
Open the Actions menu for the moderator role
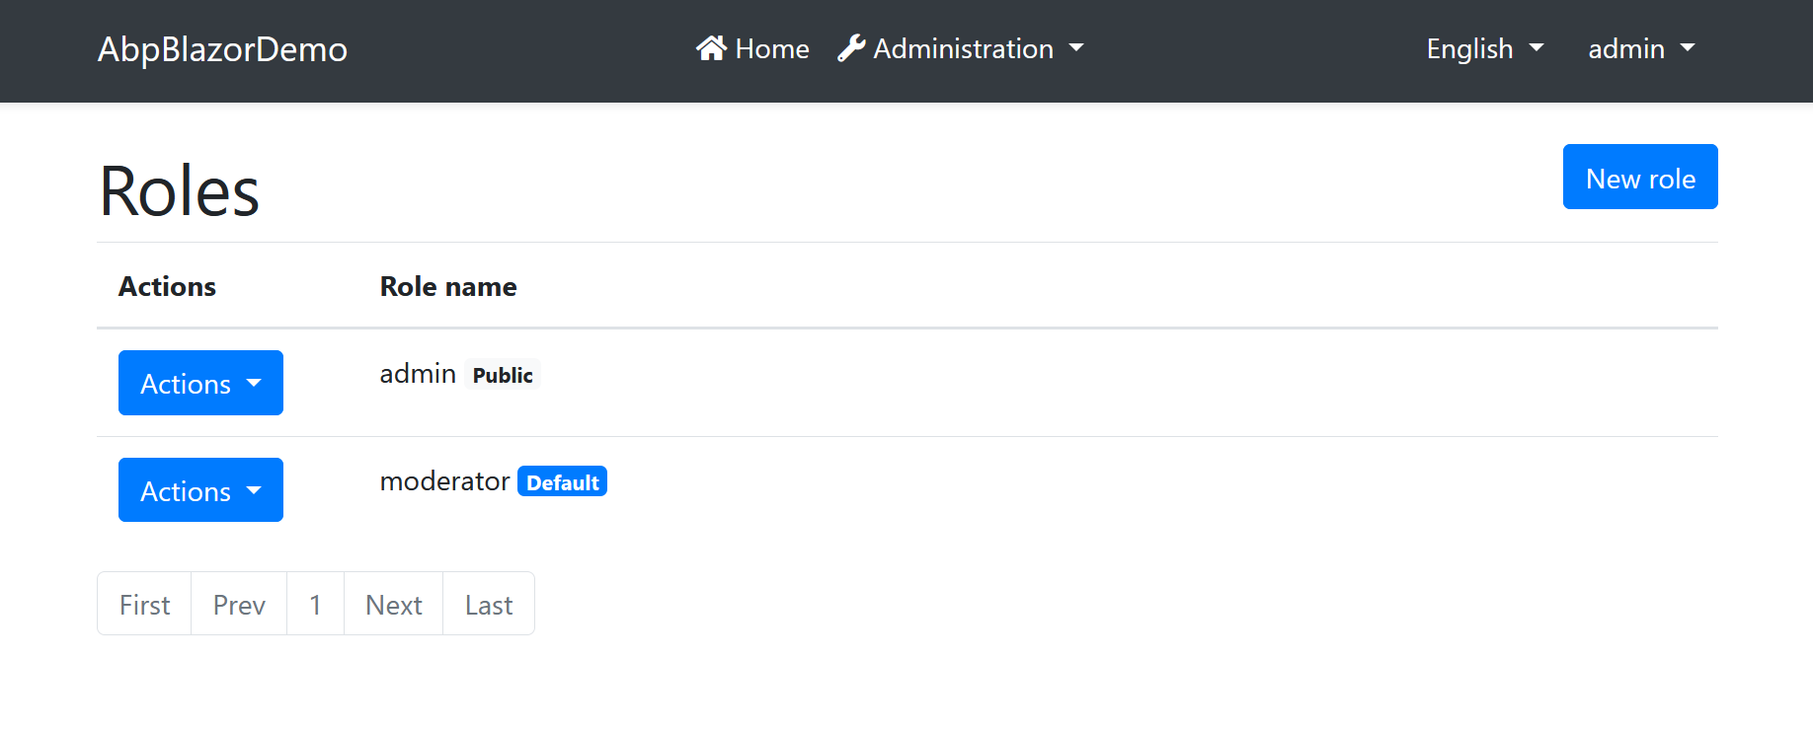click(x=200, y=489)
